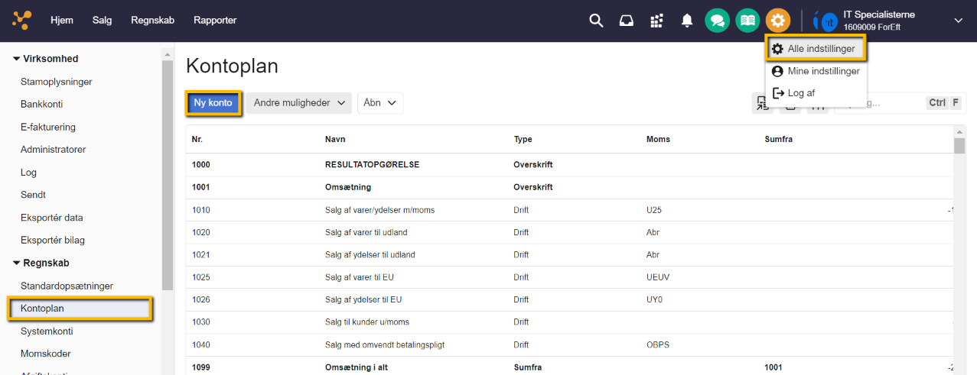The height and width of the screenshot is (375, 977).
Task: Open the green chat bubbles icon
Action: click(x=717, y=21)
